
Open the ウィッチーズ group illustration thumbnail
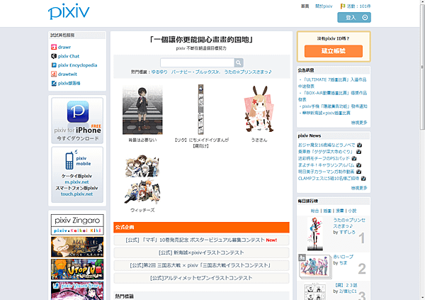(x=142, y=179)
